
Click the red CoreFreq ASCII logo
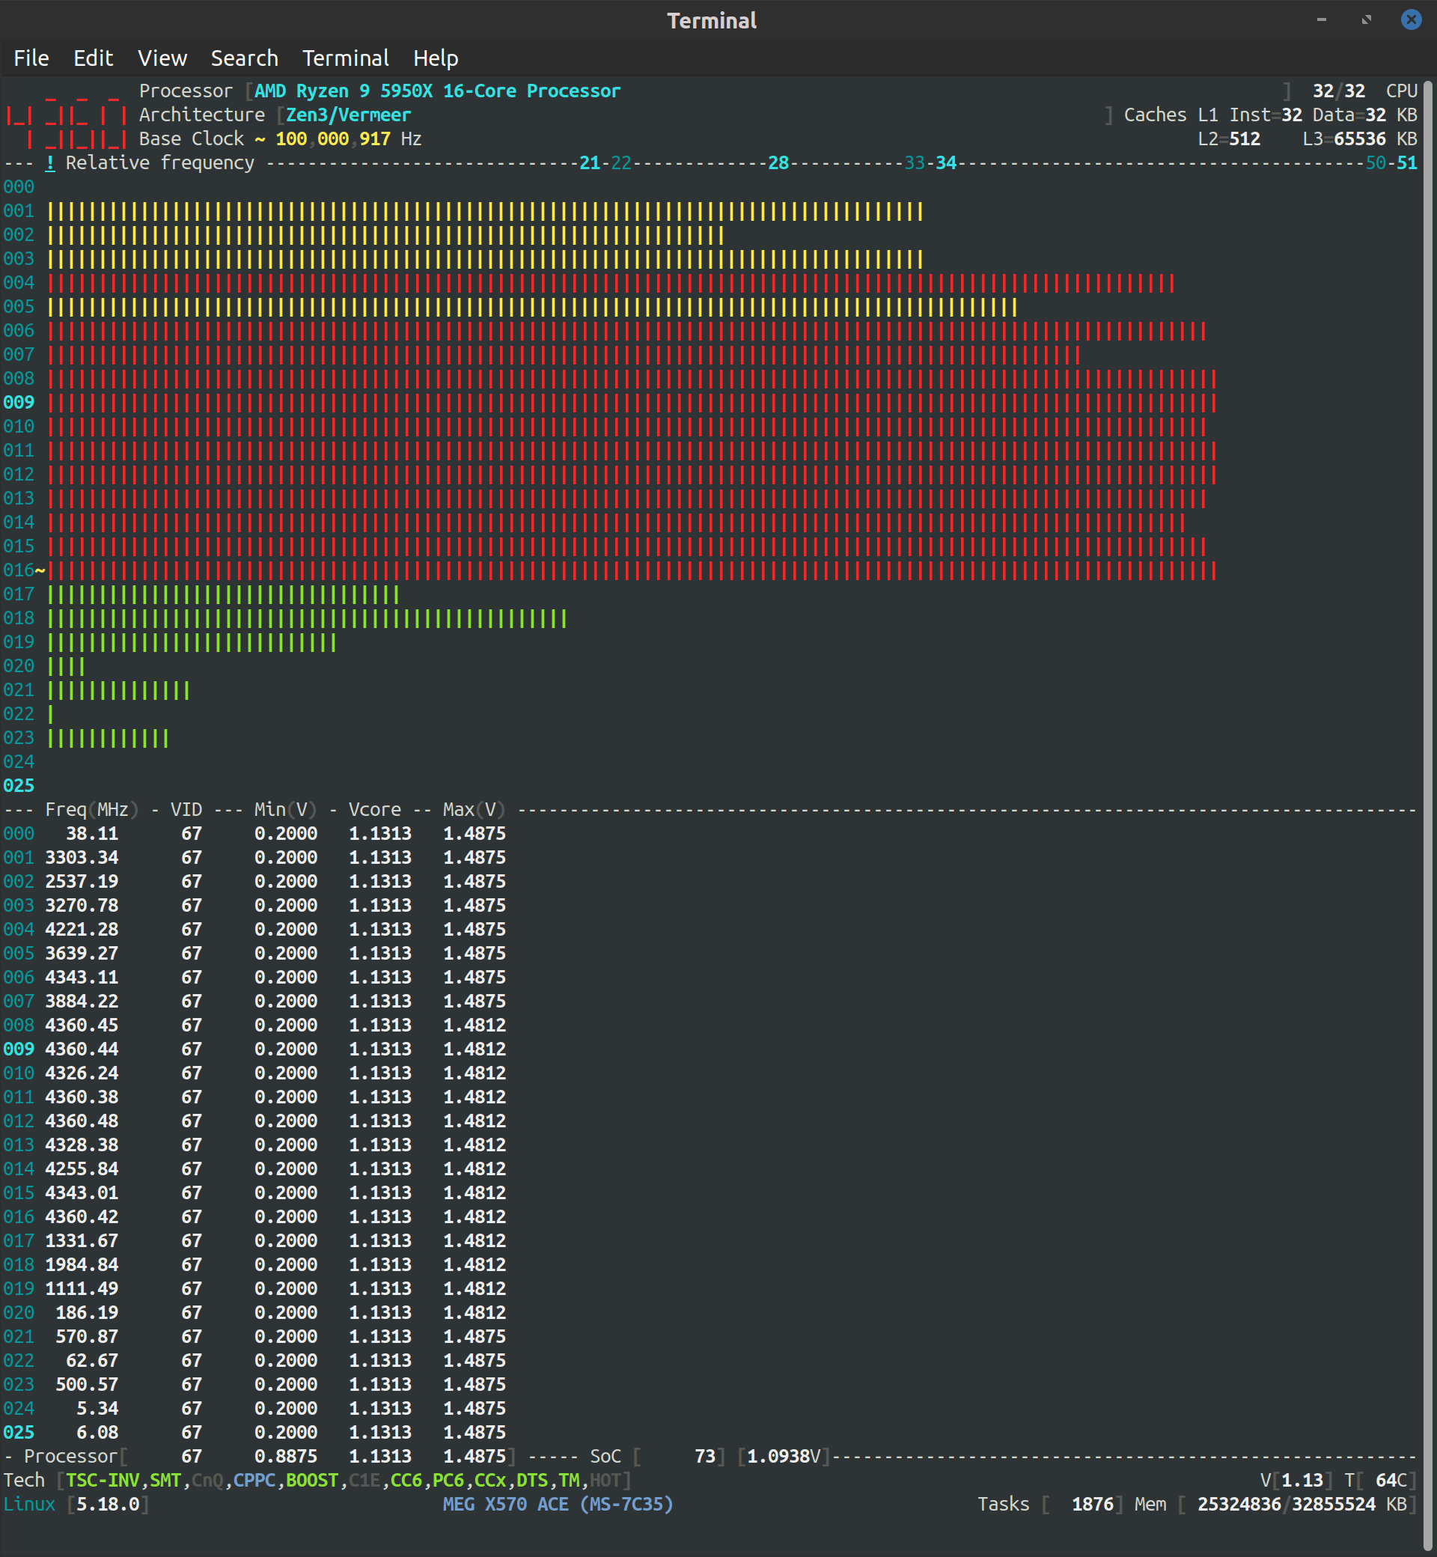coord(65,123)
